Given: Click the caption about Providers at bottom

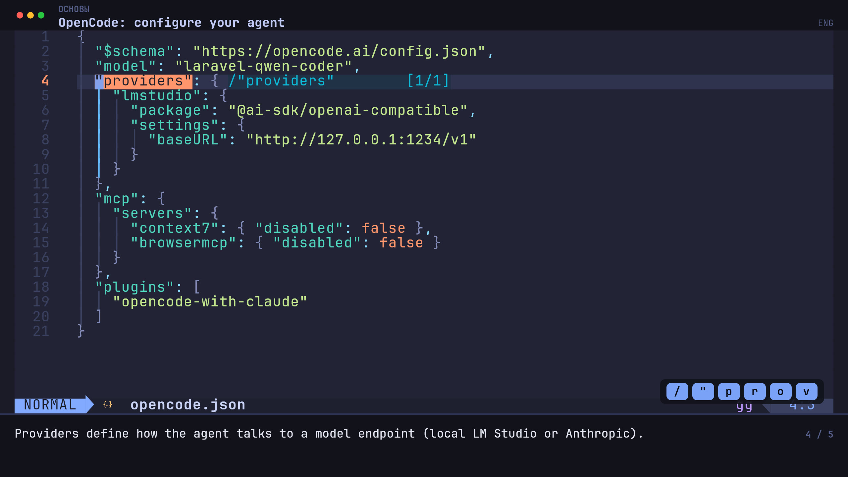Looking at the screenshot, I should pyautogui.click(x=329, y=434).
